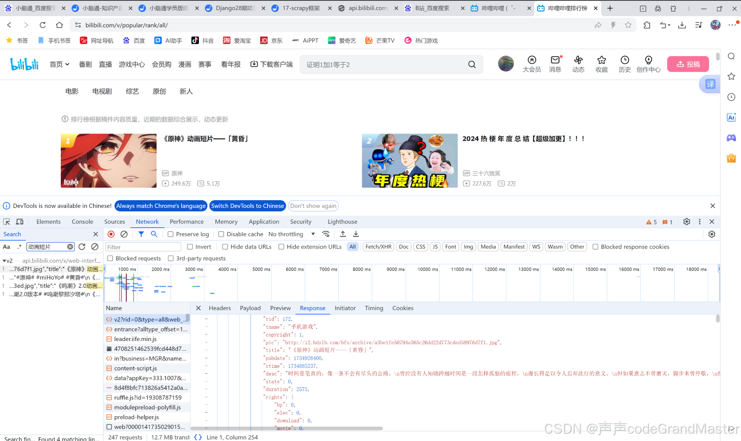Expand 首页 dropdown in bilibili nav

click(x=60, y=64)
